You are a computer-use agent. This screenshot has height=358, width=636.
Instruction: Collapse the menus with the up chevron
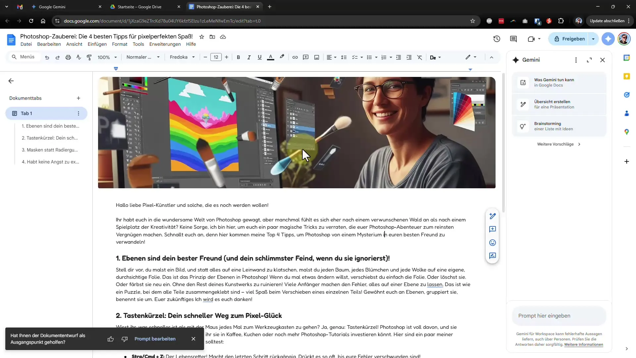coord(492,57)
